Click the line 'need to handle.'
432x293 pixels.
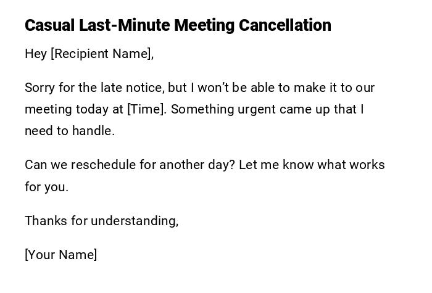(70, 131)
